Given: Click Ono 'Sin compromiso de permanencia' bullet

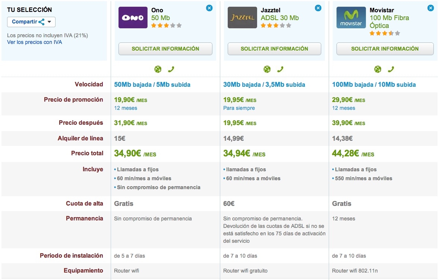Looking at the screenshot, I should 158,187.
